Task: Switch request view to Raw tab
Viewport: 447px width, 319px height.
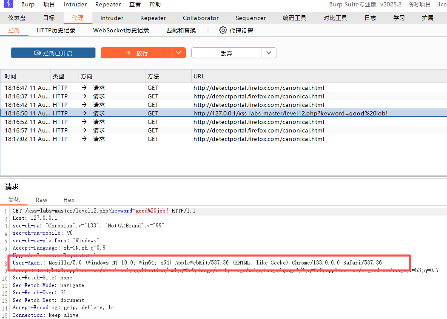Action: click(41, 200)
